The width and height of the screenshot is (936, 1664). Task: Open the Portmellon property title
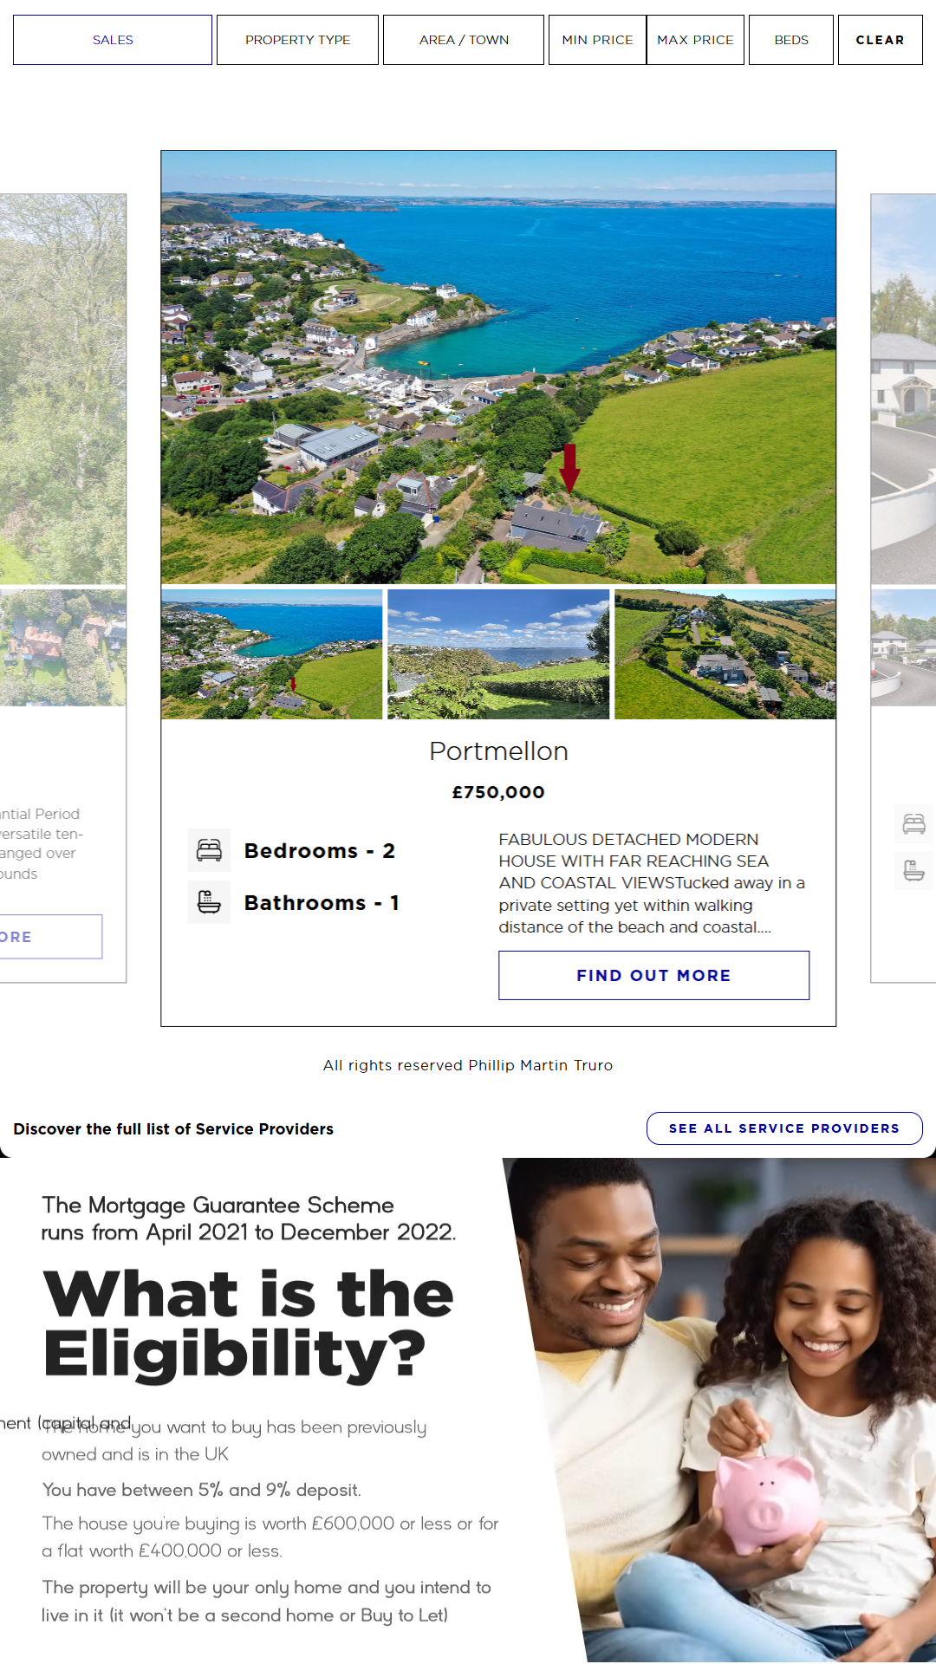pos(498,751)
